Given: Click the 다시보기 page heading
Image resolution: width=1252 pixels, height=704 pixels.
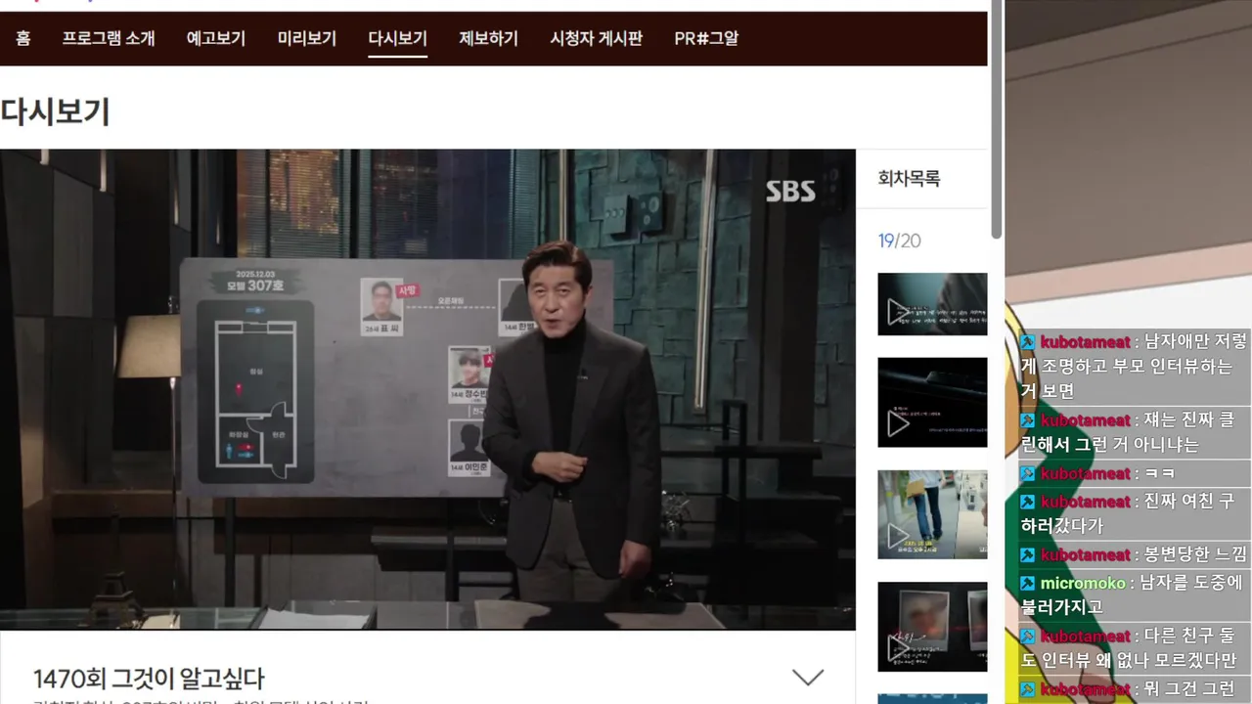Looking at the screenshot, I should pyautogui.click(x=55, y=111).
